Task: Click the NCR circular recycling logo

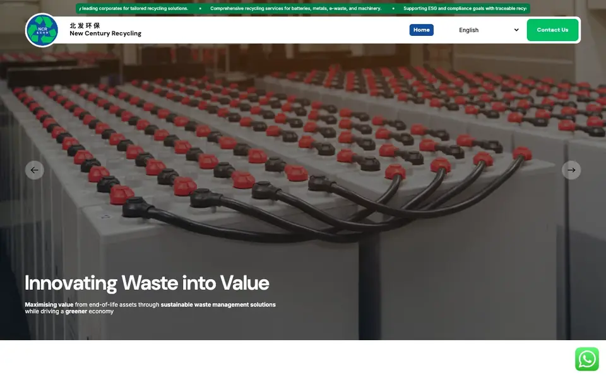Action: [42, 30]
